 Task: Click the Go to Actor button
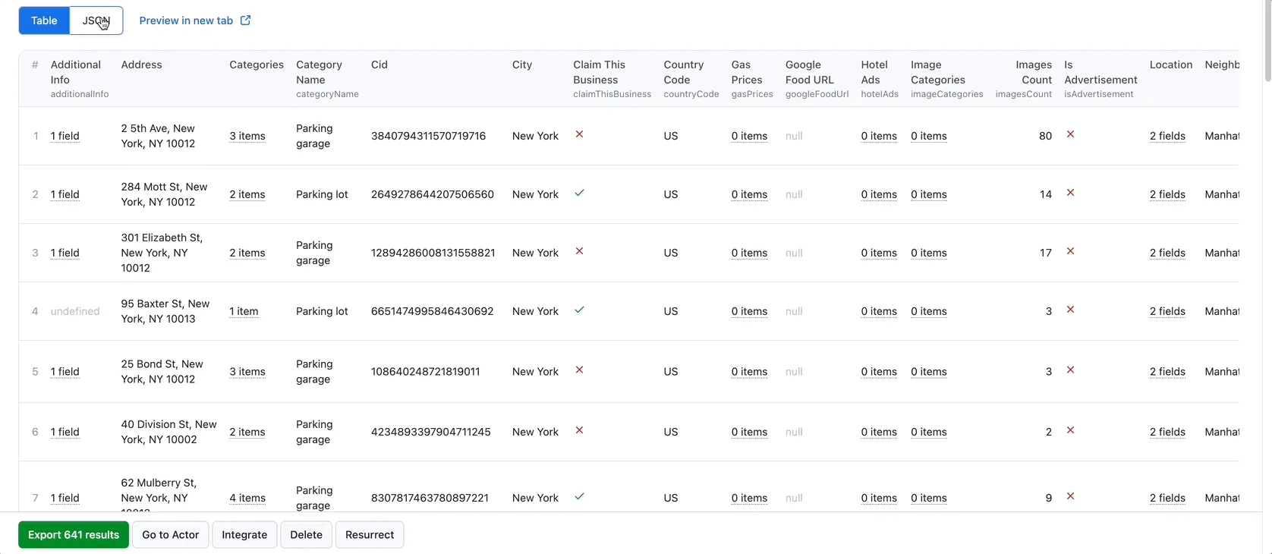171,535
